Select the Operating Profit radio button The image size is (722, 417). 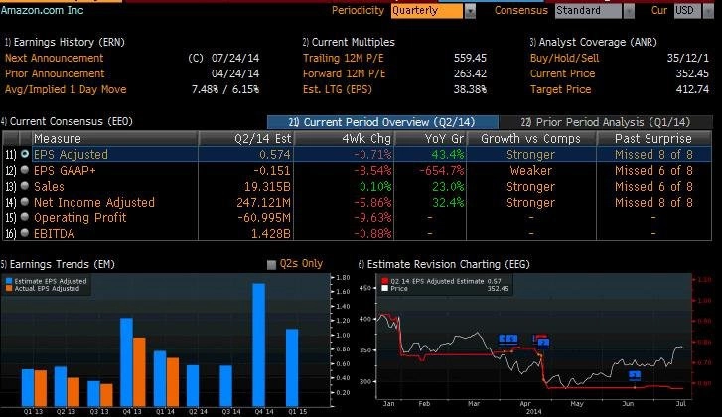25,217
